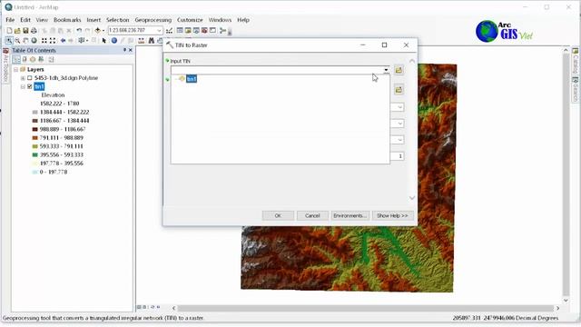581x327 pixels.
Task: Click the 395.556 - 593.333 green swatch
Action: click(x=35, y=154)
